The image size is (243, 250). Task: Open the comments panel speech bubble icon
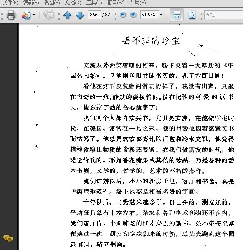pos(8,239)
